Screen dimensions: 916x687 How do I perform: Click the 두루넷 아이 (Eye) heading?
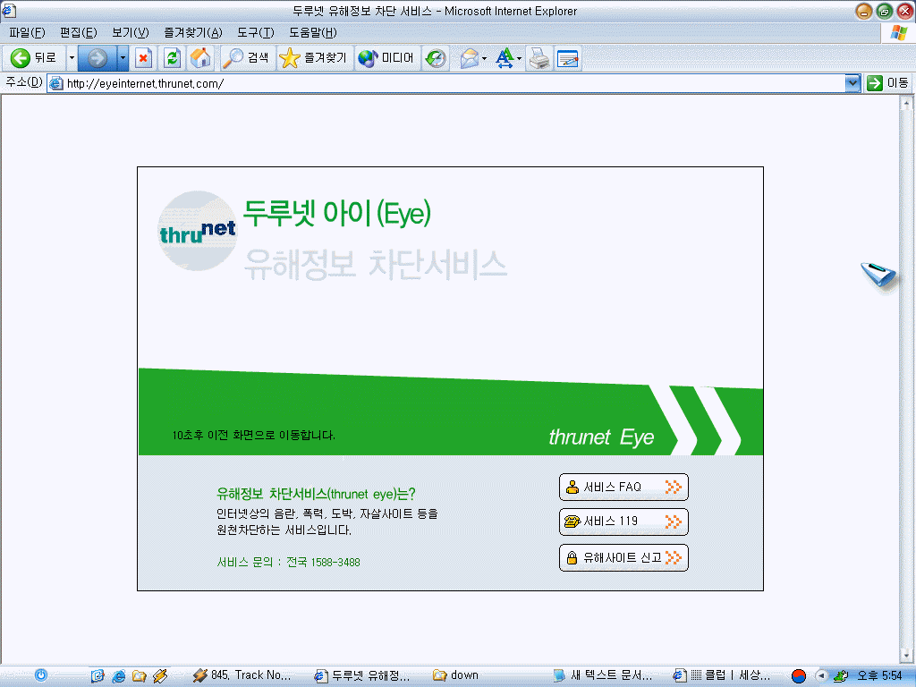(x=336, y=213)
